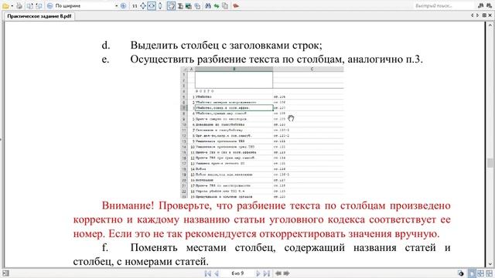Select the 'Практическое задание 8.pdf' tab

[39, 16]
